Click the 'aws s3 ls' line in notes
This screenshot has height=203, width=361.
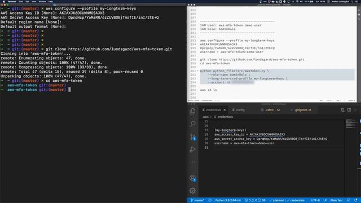[x=208, y=90]
